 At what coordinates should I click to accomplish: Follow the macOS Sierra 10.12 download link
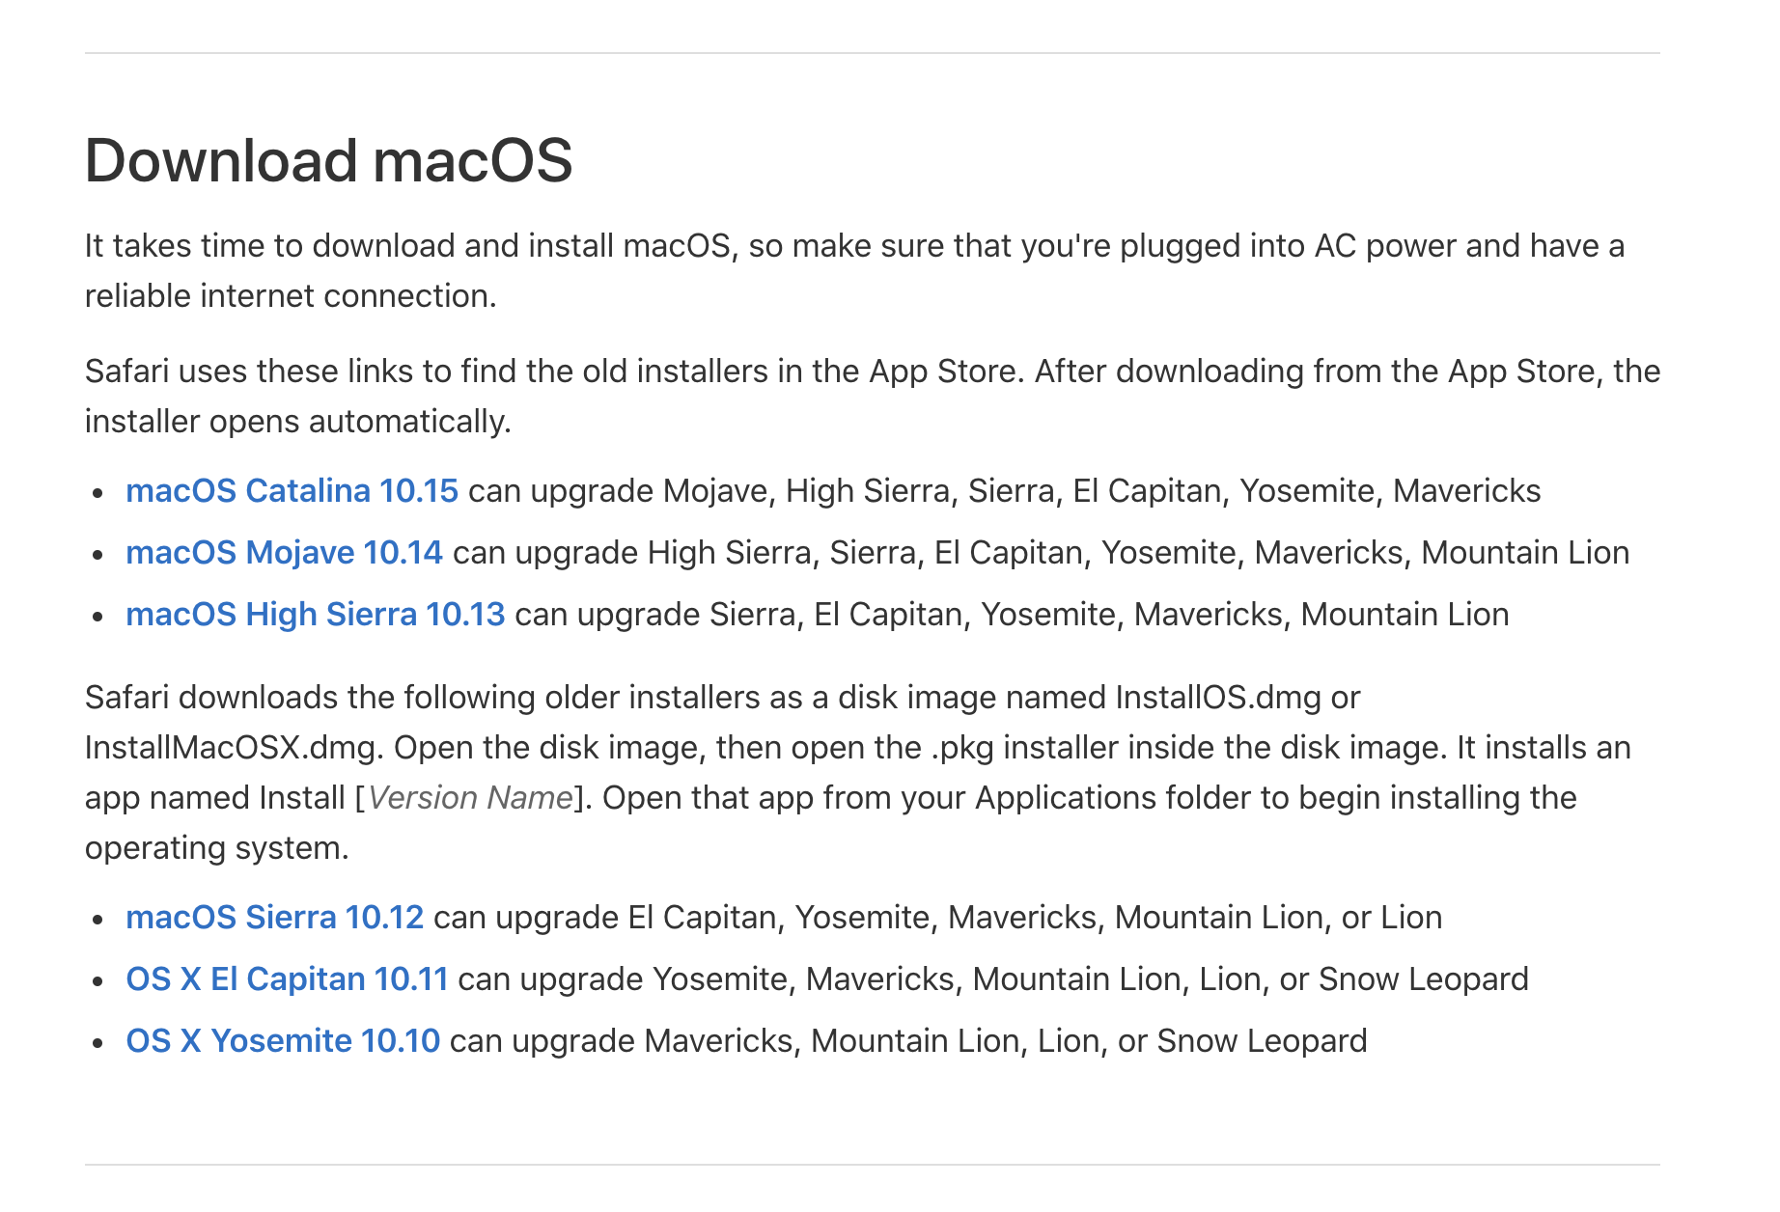tap(274, 918)
